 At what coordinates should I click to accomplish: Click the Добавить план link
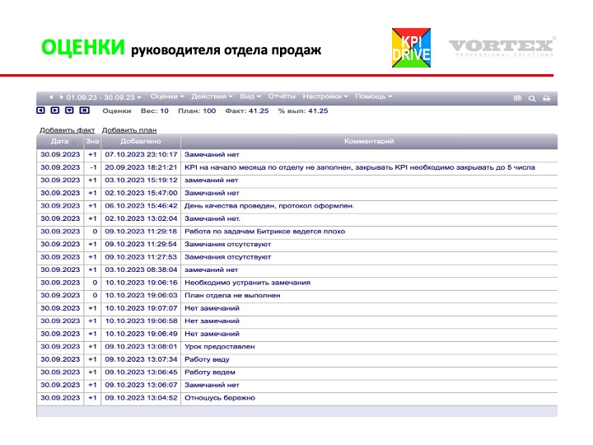tap(129, 130)
